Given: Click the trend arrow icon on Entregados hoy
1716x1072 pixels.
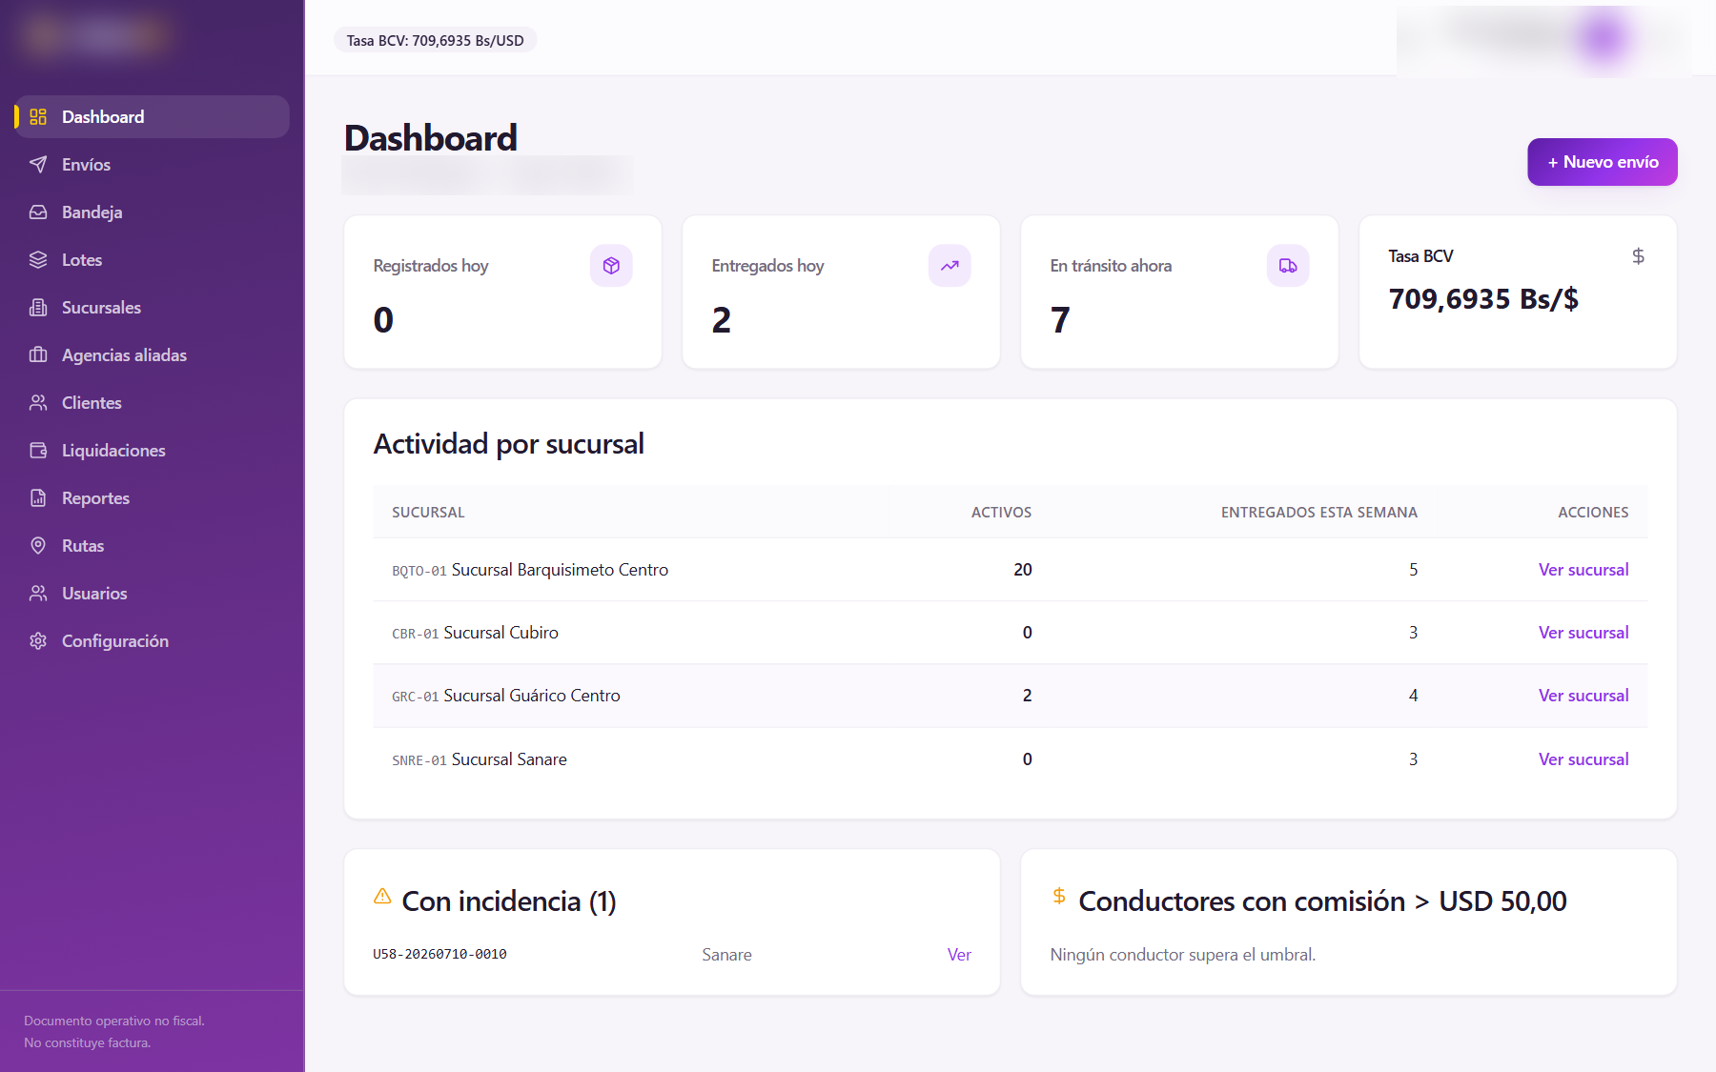Looking at the screenshot, I should [950, 266].
